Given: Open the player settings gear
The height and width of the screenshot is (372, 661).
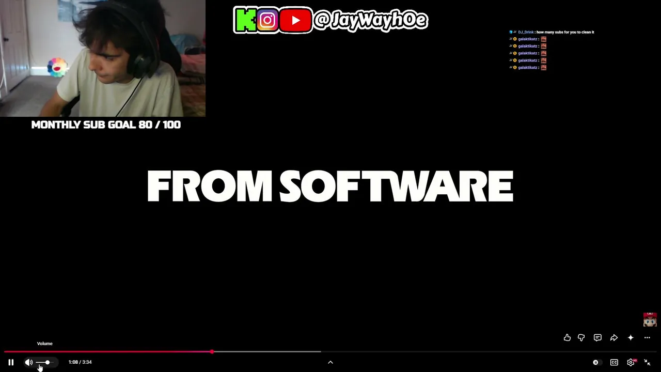Looking at the screenshot, I should (631, 362).
